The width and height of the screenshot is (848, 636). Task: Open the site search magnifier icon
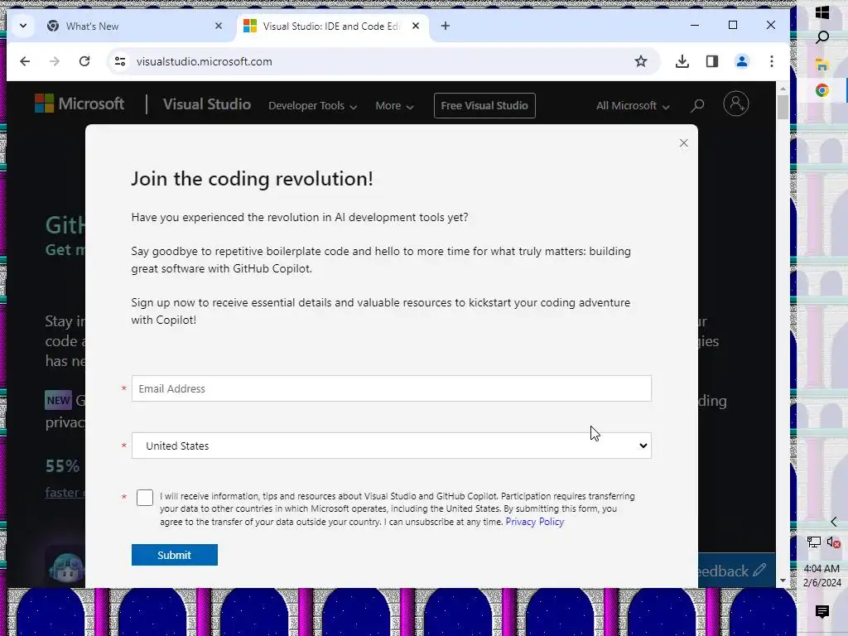pyautogui.click(x=697, y=105)
